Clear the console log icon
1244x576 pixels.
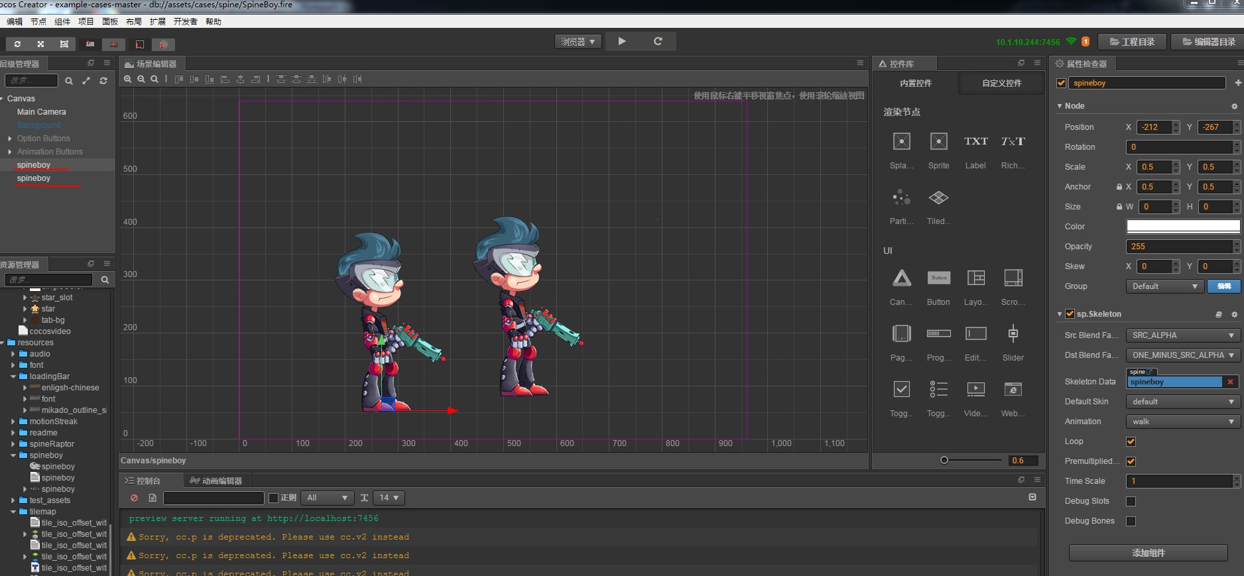(x=135, y=498)
